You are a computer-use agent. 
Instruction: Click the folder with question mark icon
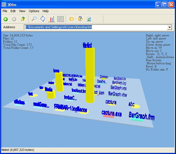tap(80, 19)
